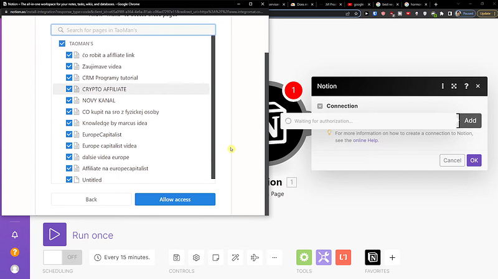Screen dimensions: 498x279
Task: Toggle the scheduling OFF switch
Action: point(63,257)
